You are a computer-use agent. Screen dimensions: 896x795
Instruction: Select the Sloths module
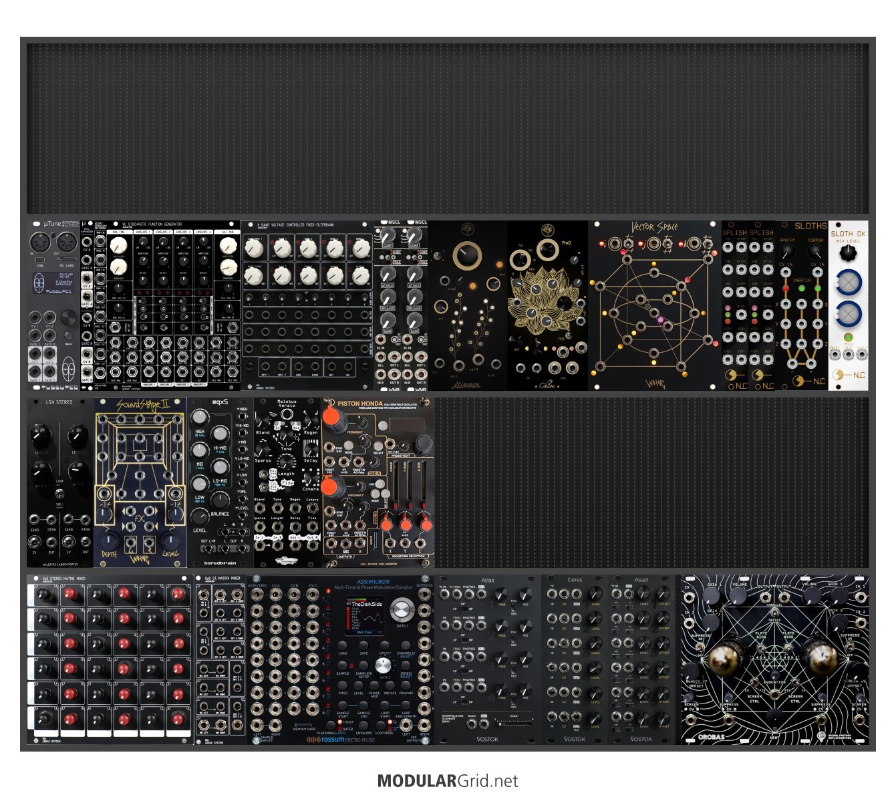(x=802, y=305)
